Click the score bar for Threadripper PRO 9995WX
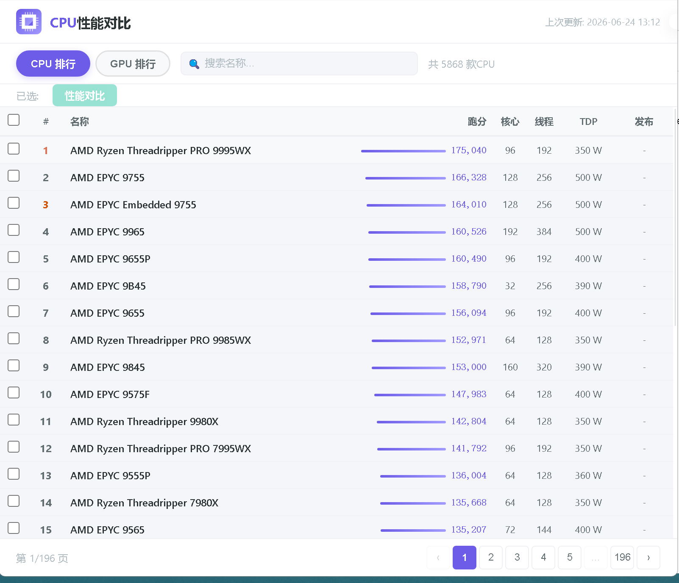Image resolution: width=679 pixels, height=583 pixels. (404, 151)
